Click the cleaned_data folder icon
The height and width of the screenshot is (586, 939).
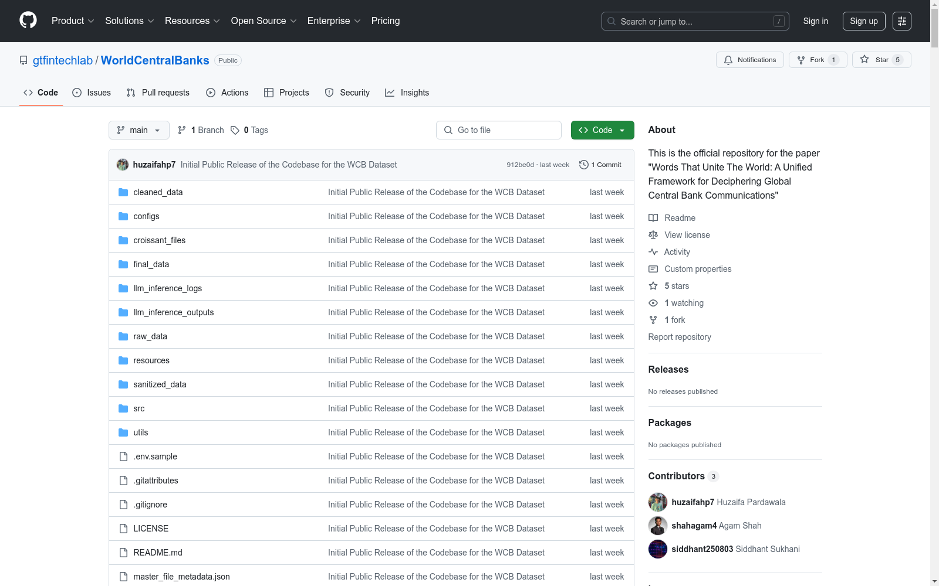(123, 192)
